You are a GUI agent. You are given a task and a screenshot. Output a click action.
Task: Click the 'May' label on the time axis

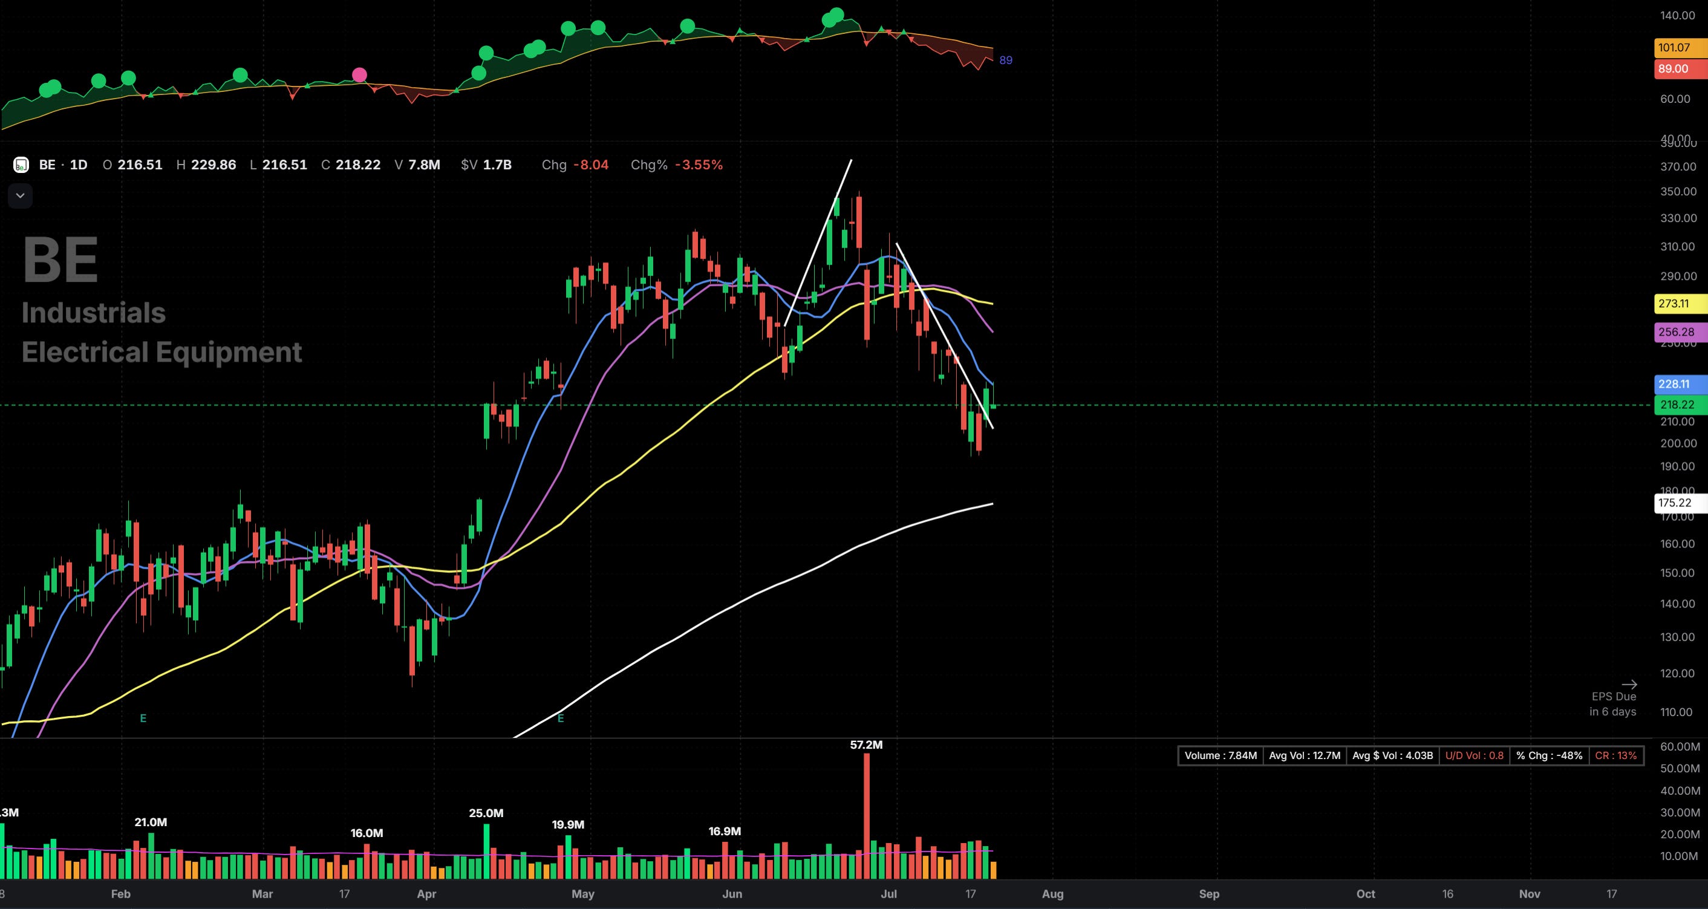583,894
